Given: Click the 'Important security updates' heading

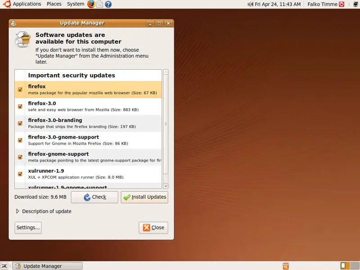Looking at the screenshot, I should tap(72, 75).
